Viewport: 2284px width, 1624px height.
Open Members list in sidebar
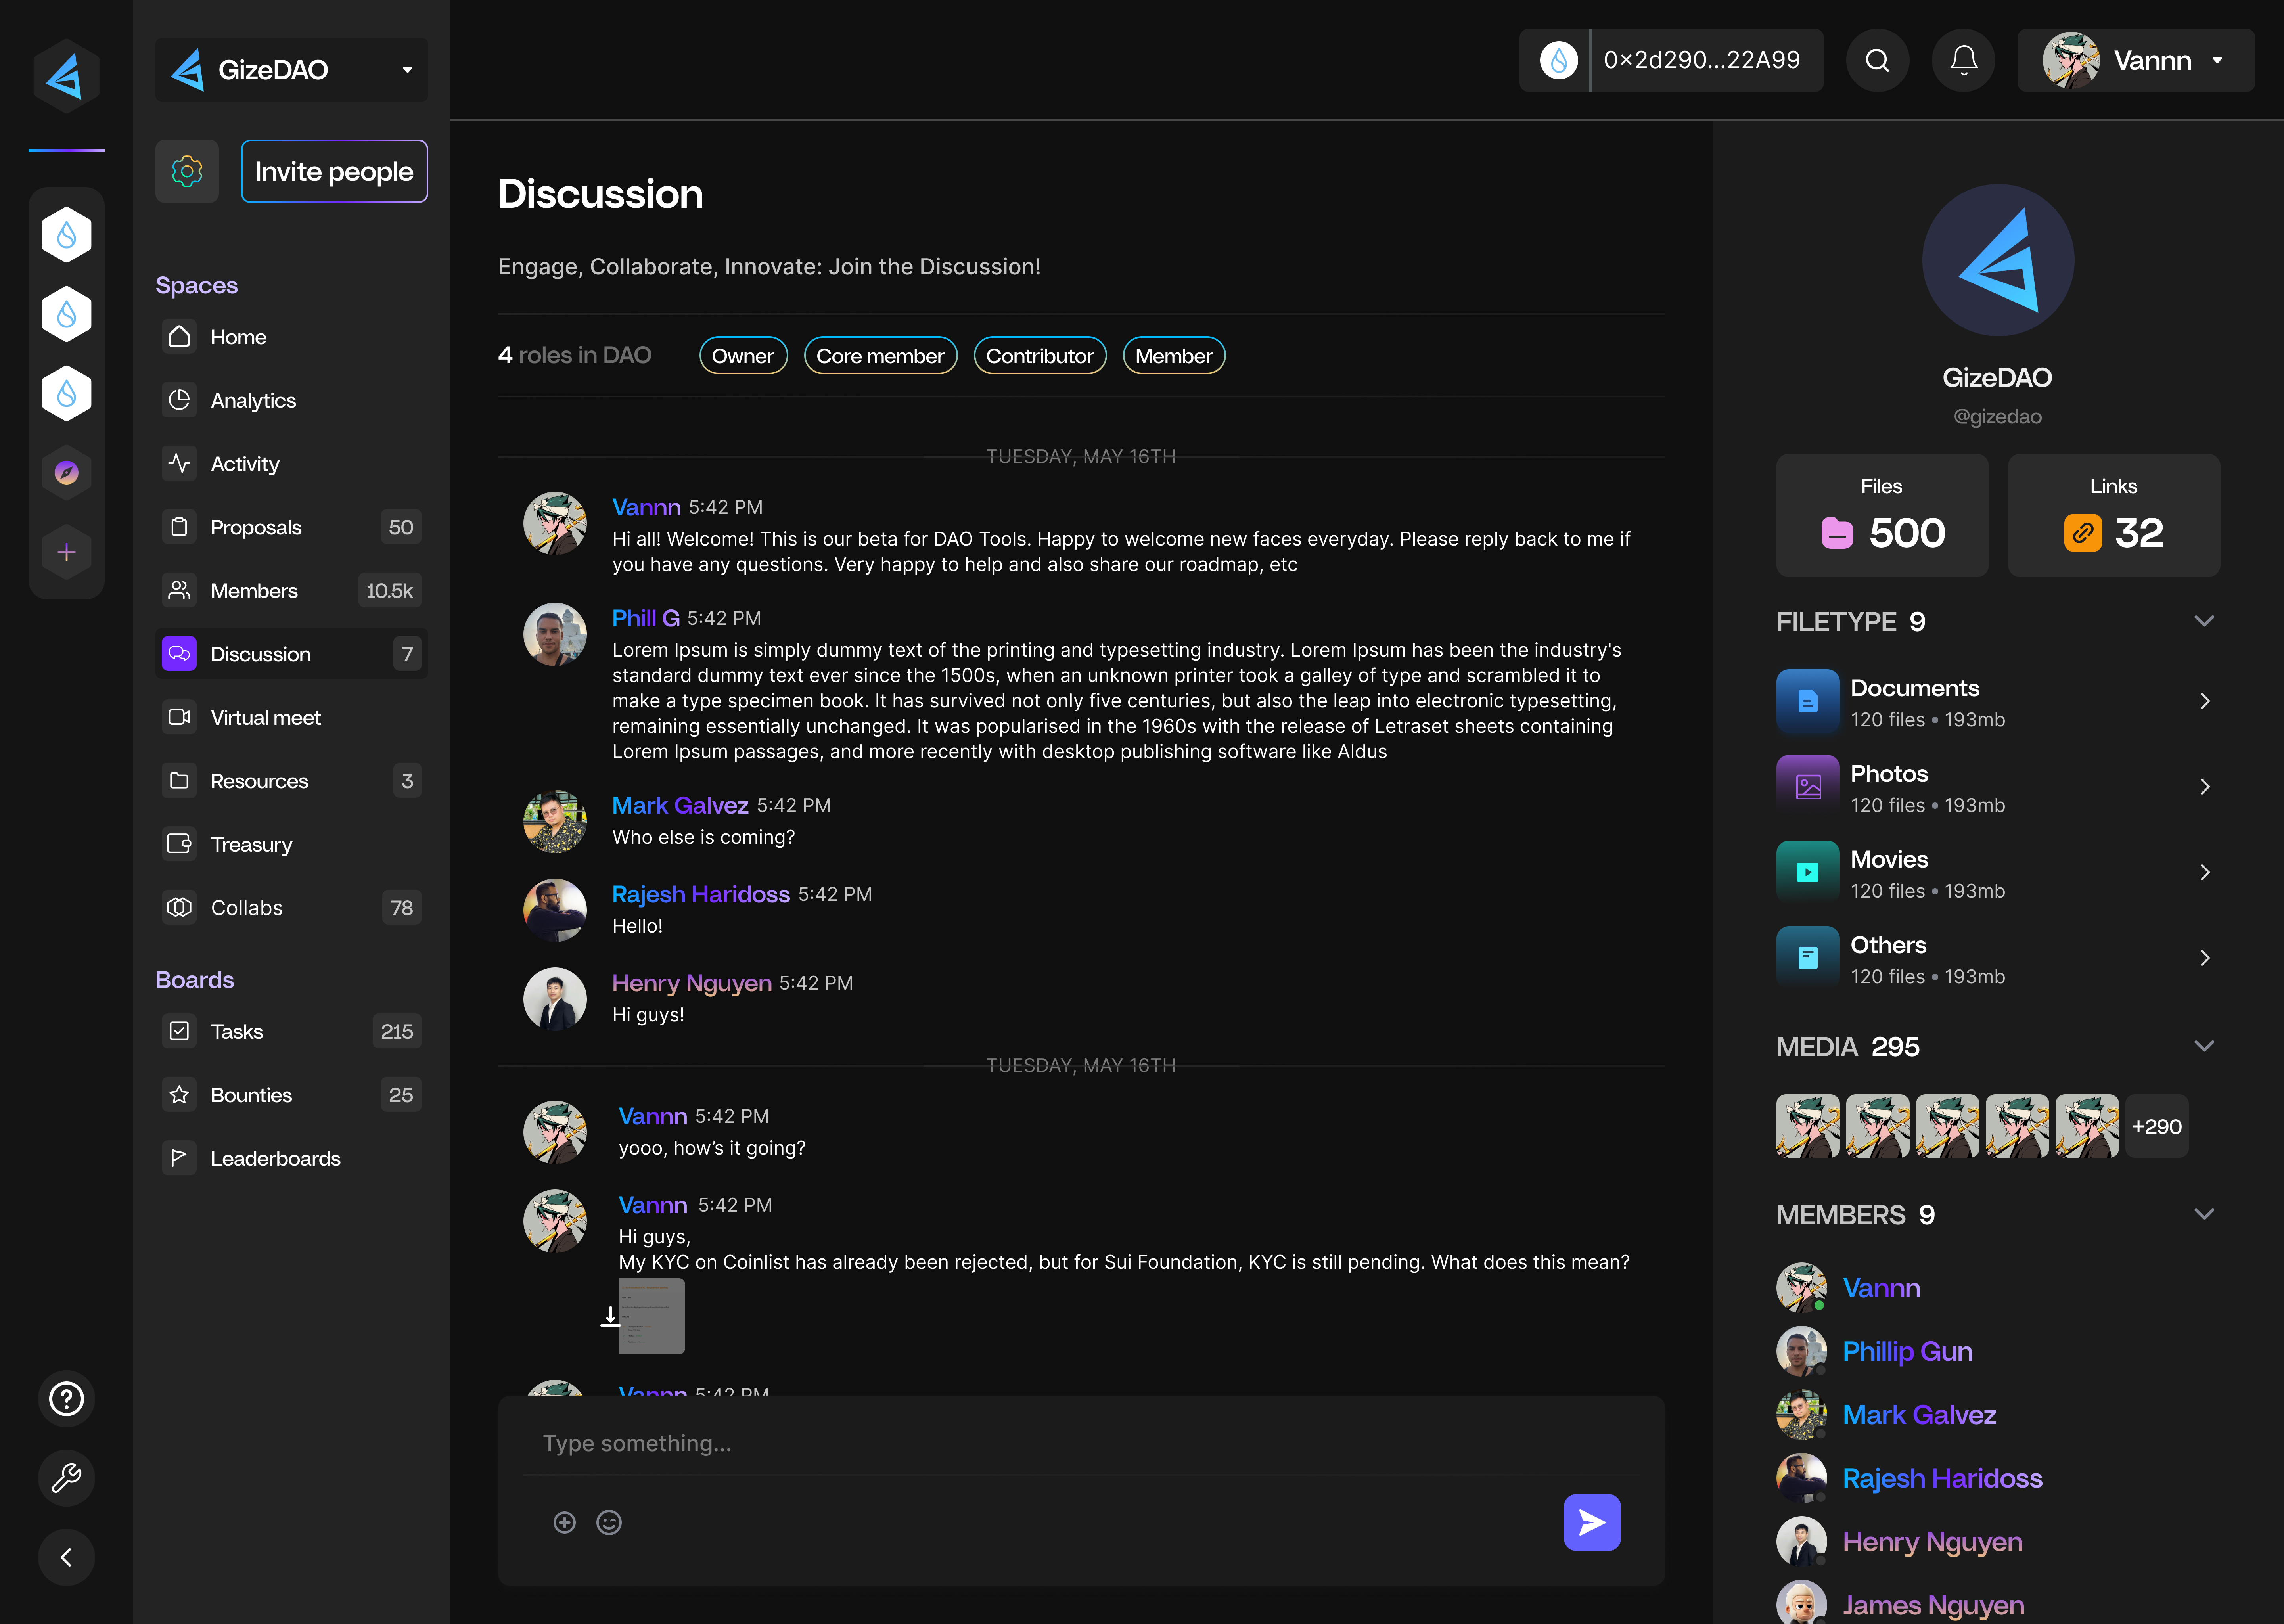[291, 591]
